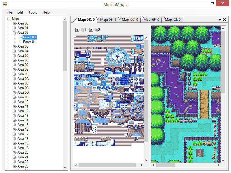The width and height of the screenshot is (231, 173).
Task: Select Room 01 in the tree
Action: (x=29, y=42)
